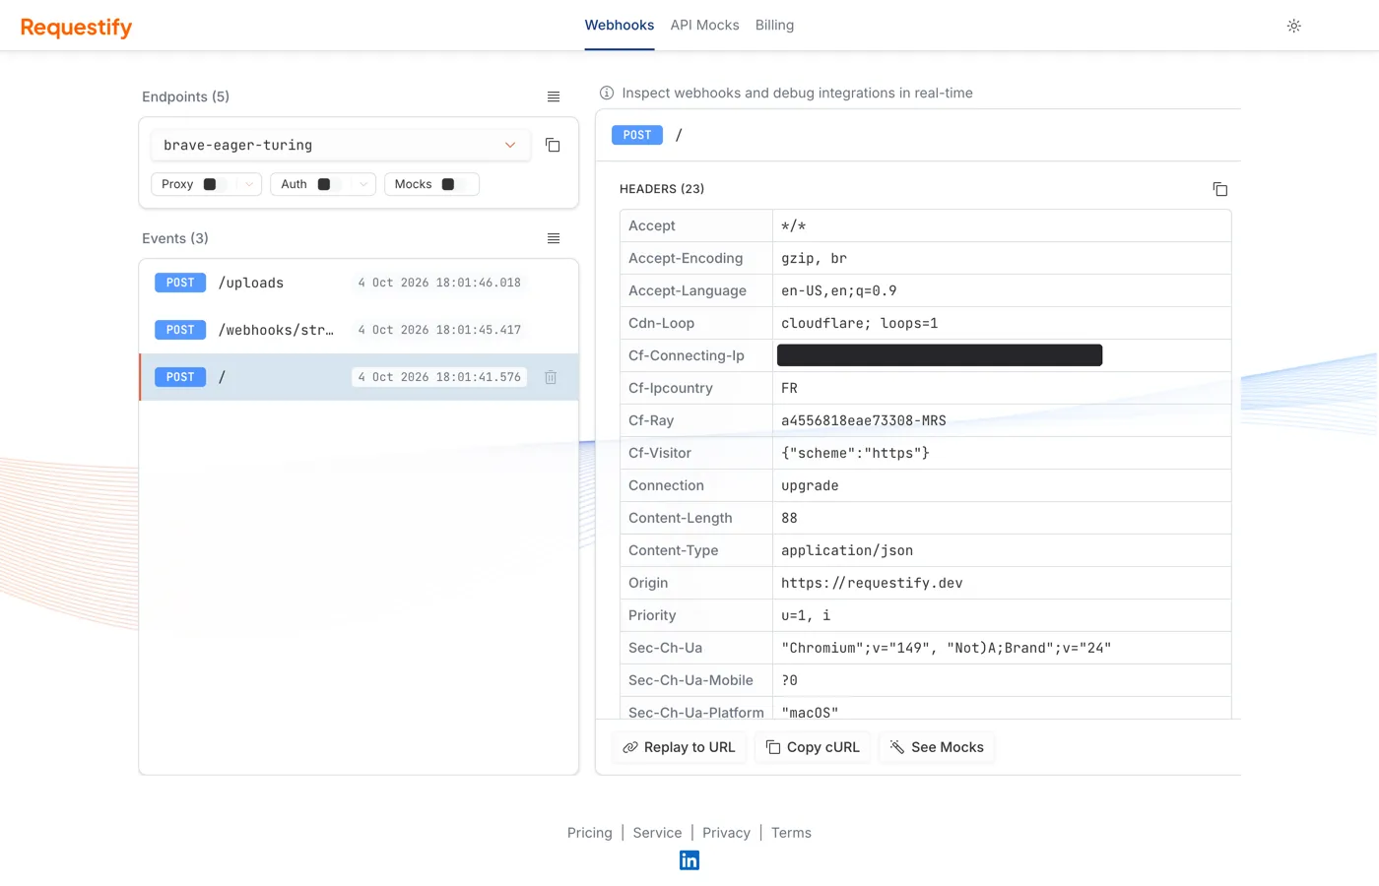
Task: Click the "cloudflare; loops=1" value
Action: [x=859, y=323]
